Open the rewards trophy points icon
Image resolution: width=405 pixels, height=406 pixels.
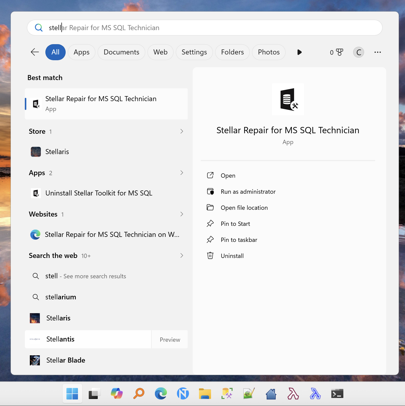click(x=336, y=52)
